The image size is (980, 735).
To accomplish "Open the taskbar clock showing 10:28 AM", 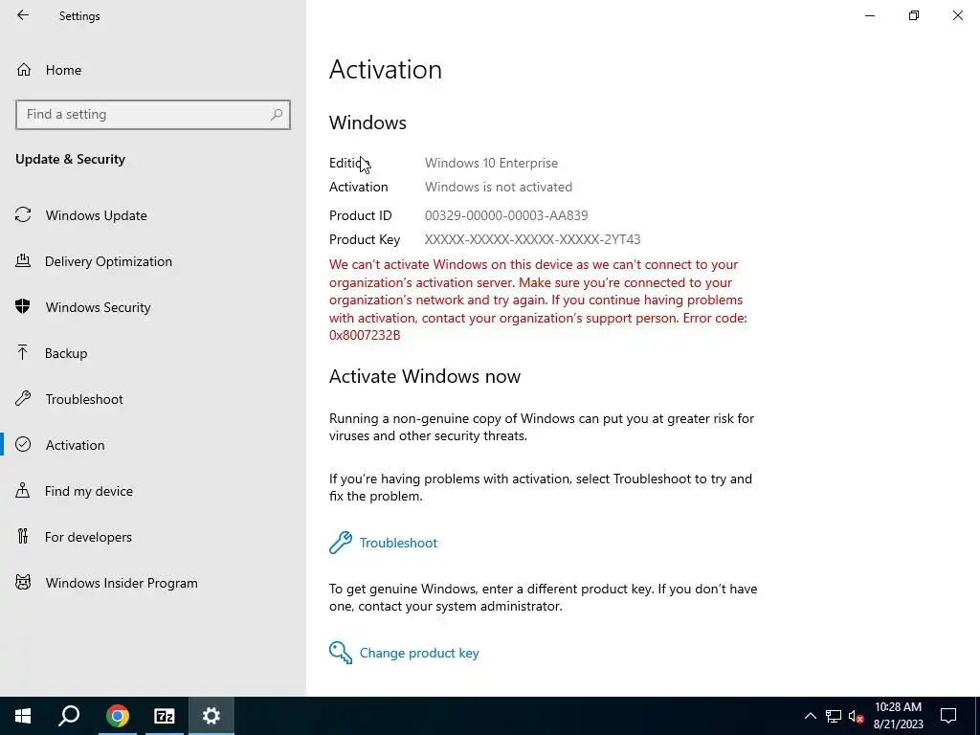I will (x=898, y=716).
